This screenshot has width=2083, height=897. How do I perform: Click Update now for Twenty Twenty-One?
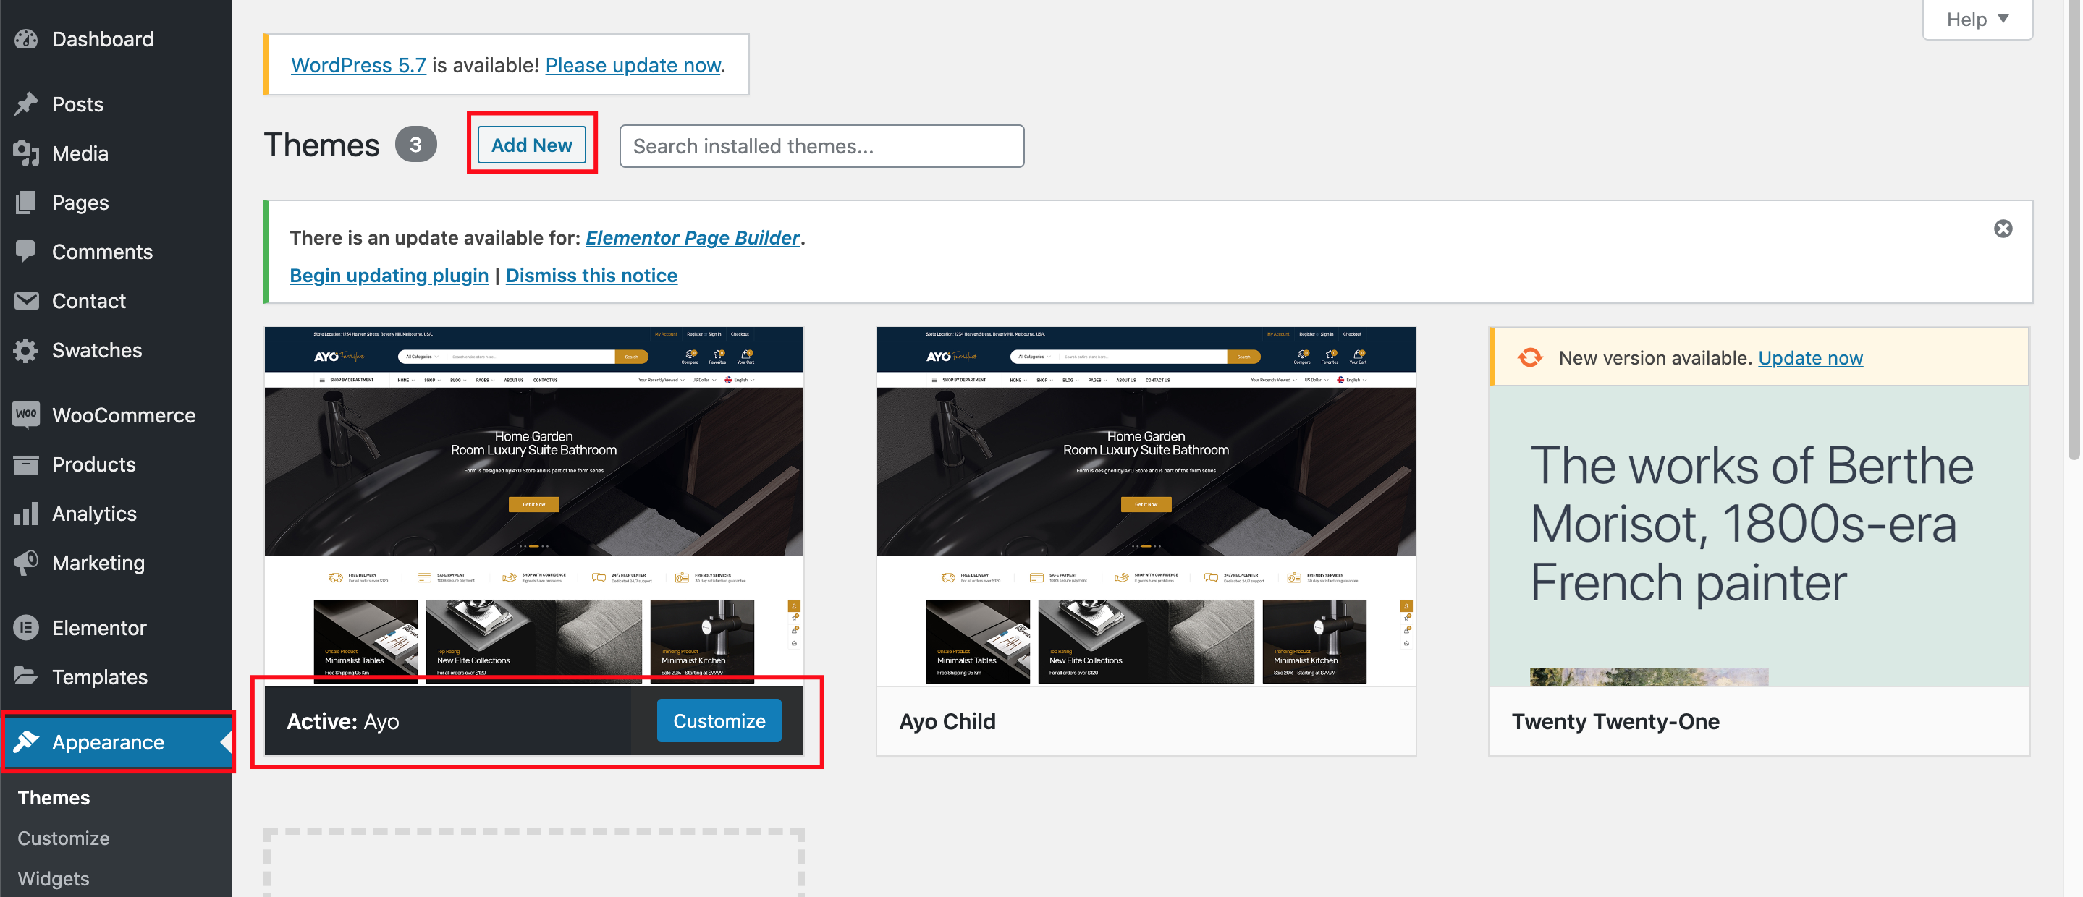tap(1809, 358)
